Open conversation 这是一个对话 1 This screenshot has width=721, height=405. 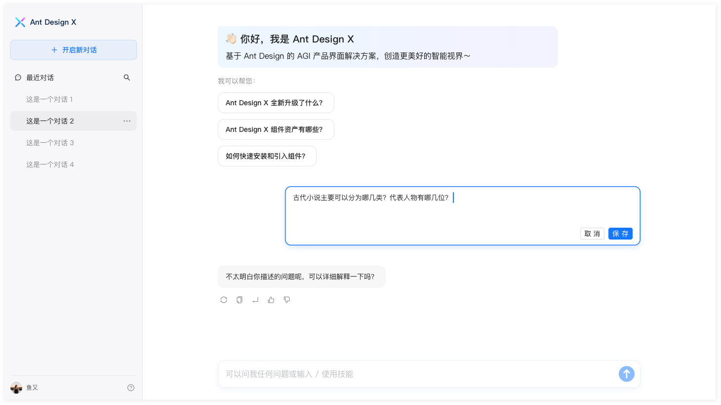pyautogui.click(x=74, y=99)
